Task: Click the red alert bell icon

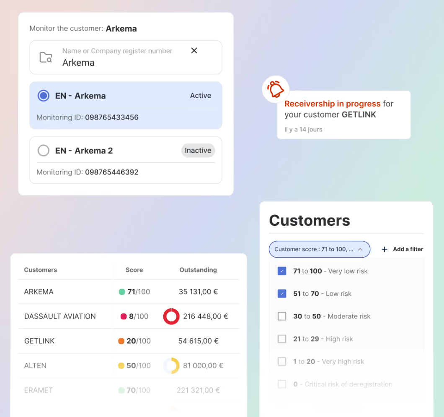Action: click(276, 89)
